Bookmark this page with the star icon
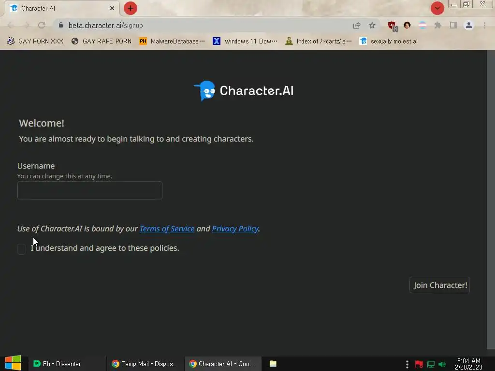This screenshot has width=495, height=371. pos(372,25)
